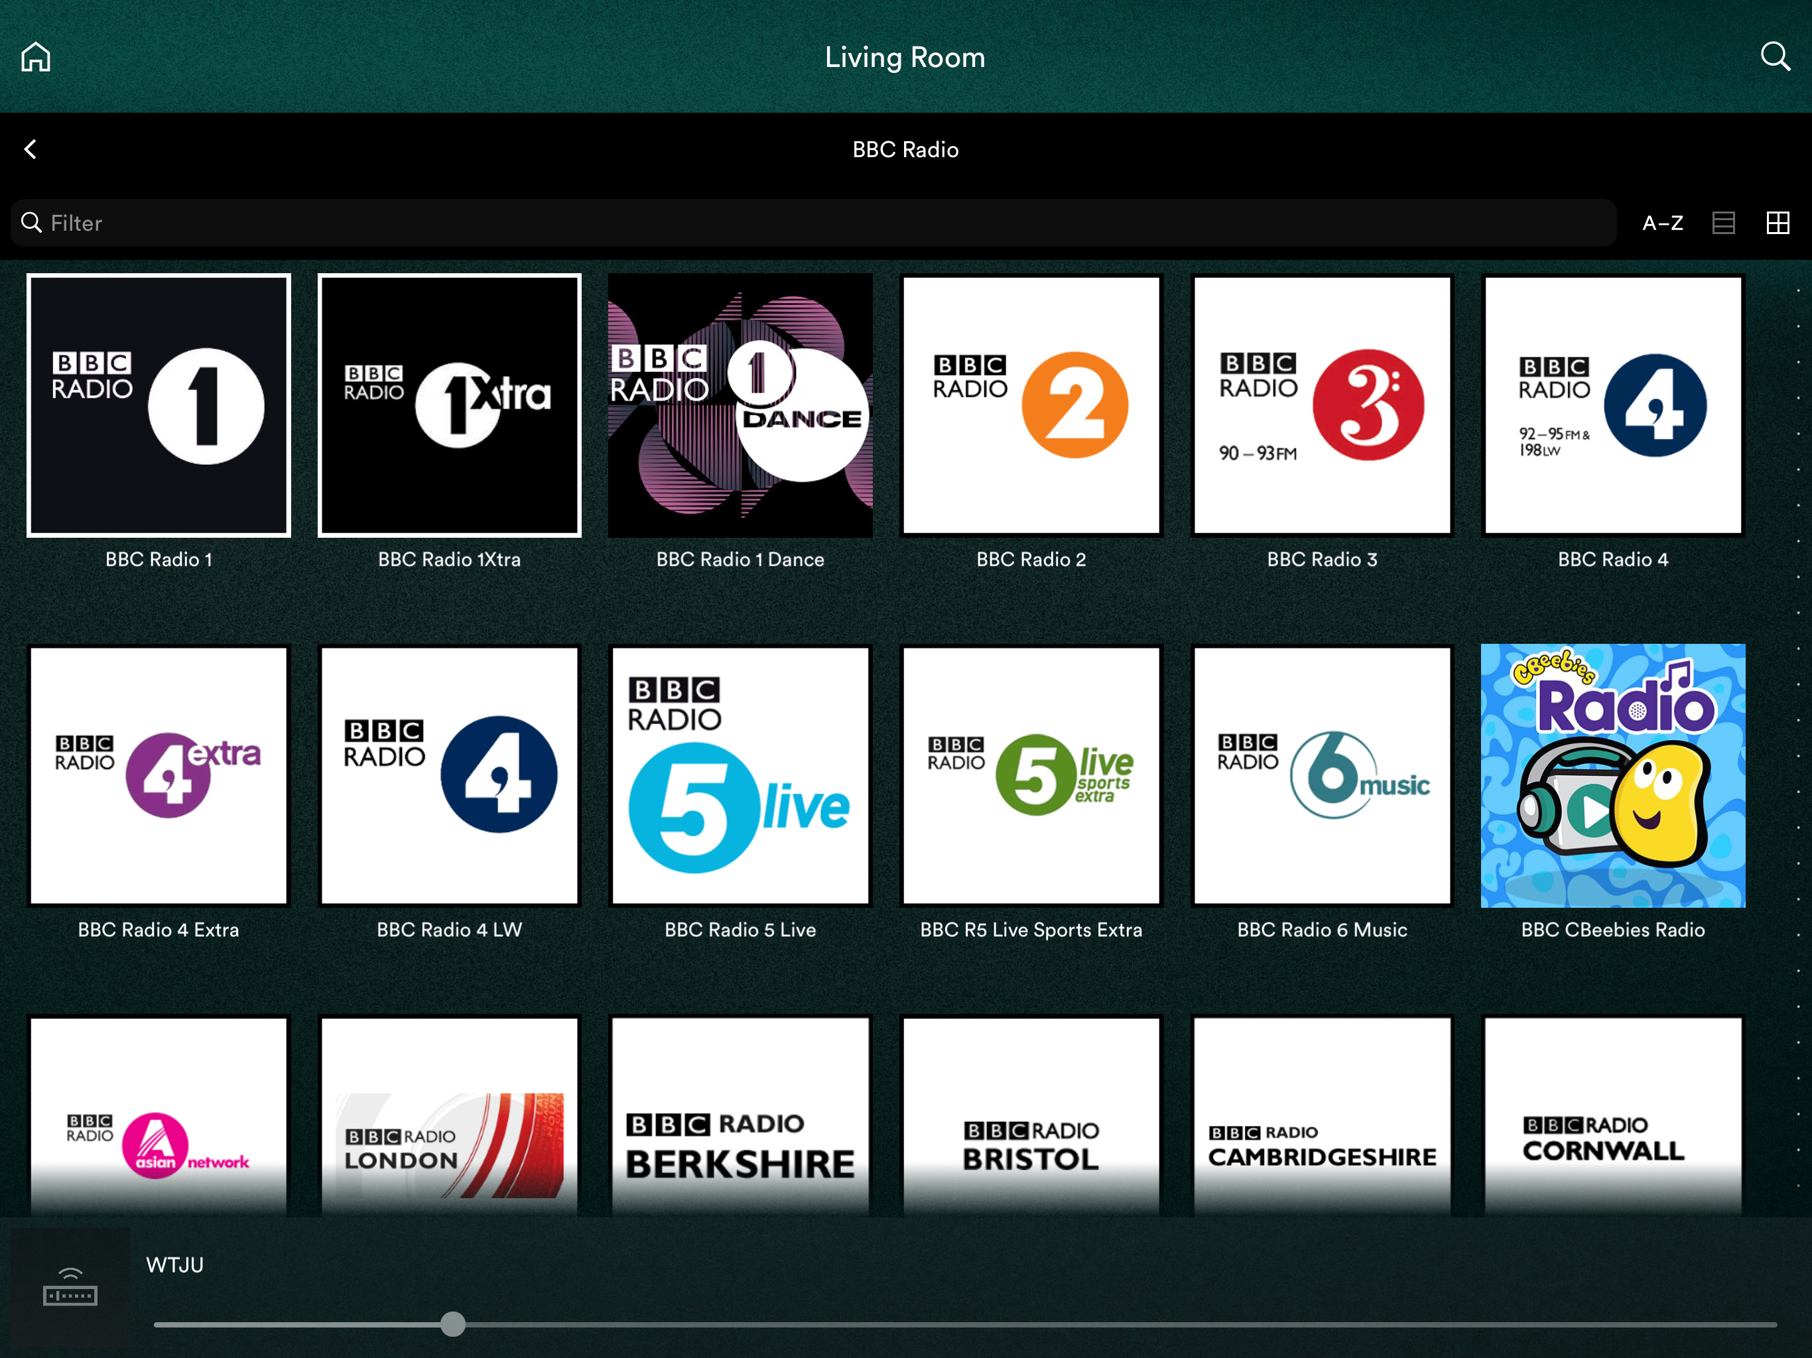Change the A–Z sort order
Screen dimensions: 1812x1358
(x=1663, y=223)
